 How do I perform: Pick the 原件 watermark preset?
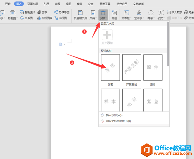(x=153, y=67)
